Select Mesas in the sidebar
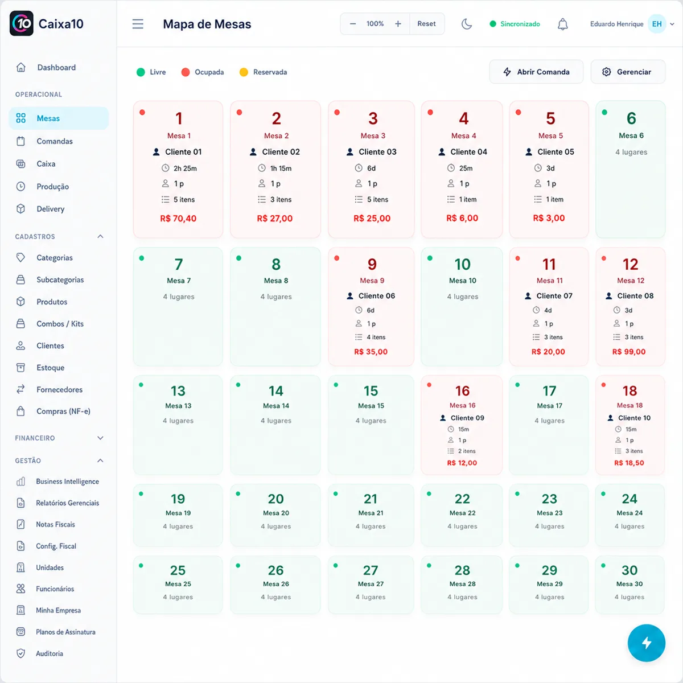Image resolution: width=683 pixels, height=683 pixels. pos(59,118)
